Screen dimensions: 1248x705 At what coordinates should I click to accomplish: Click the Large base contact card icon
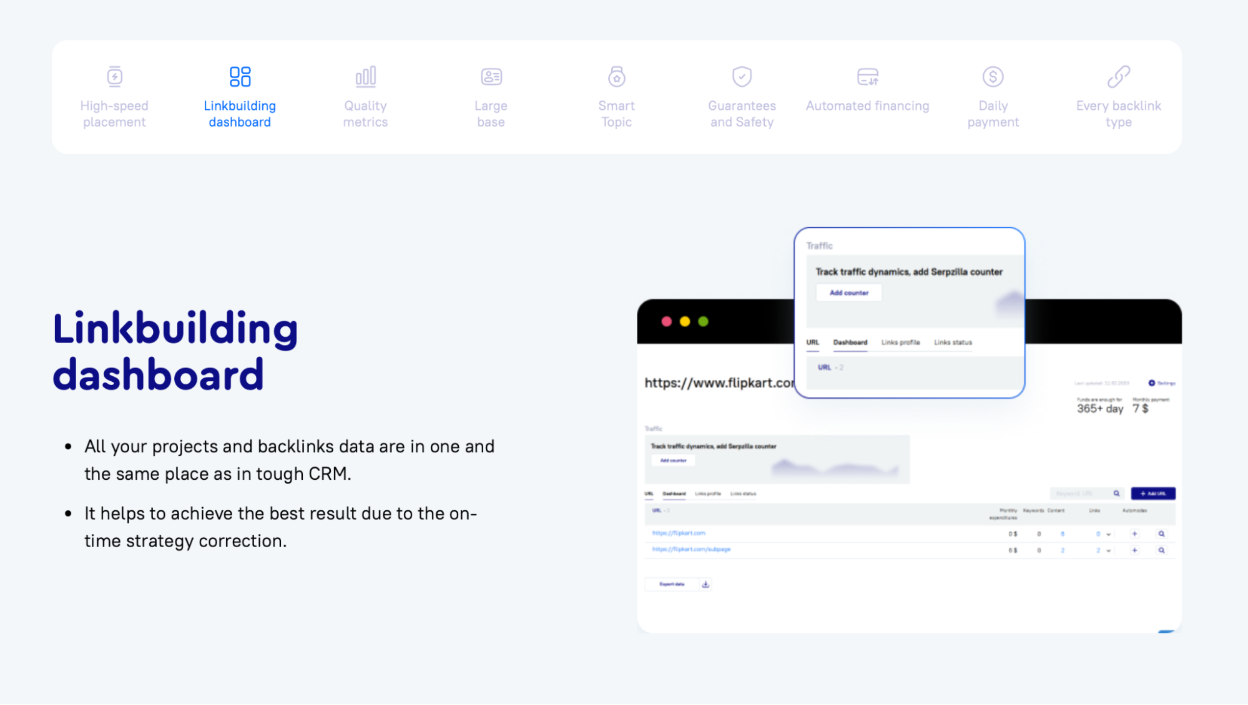(491, 76)
